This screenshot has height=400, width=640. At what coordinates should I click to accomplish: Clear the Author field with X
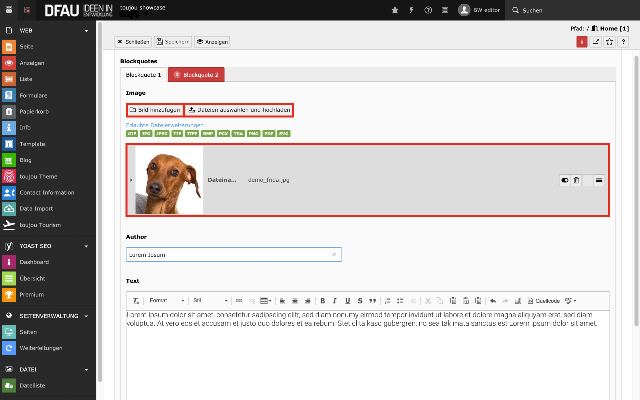334,254
